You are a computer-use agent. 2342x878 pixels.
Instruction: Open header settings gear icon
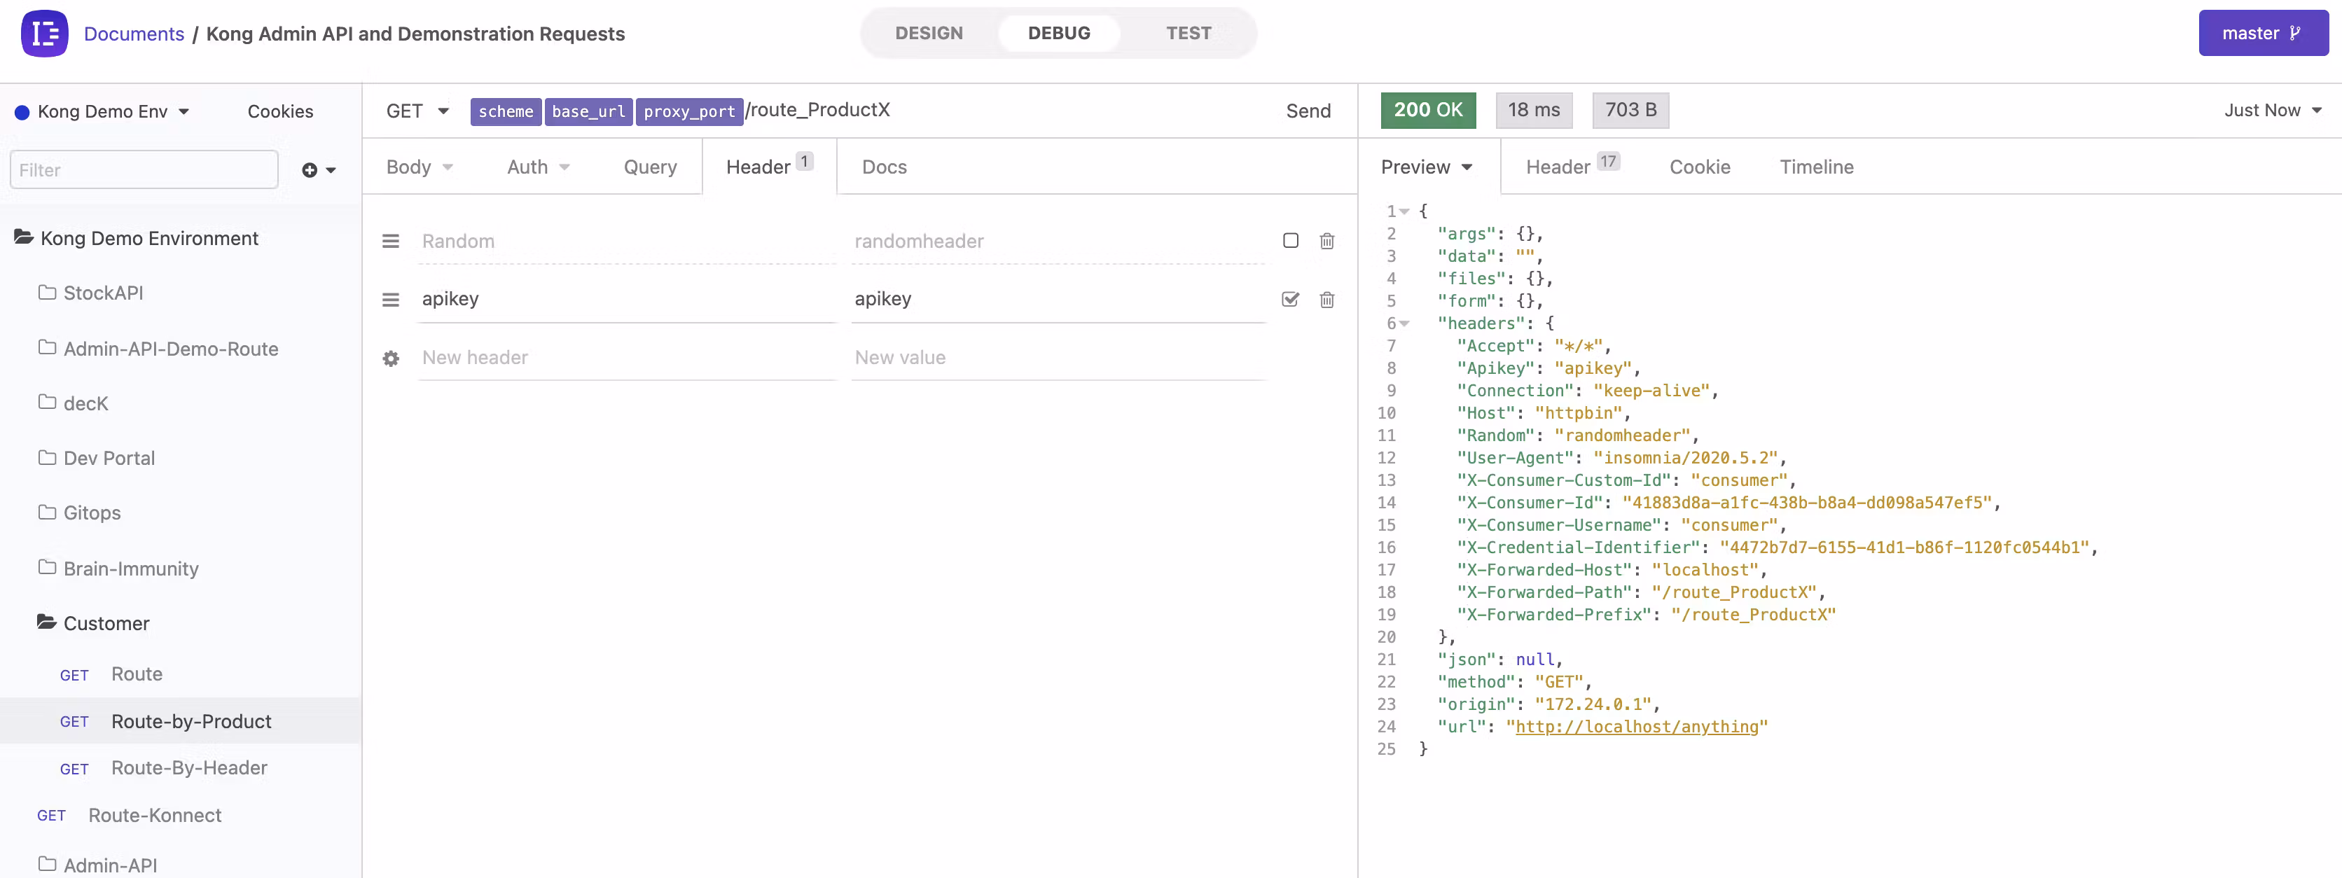391,358
